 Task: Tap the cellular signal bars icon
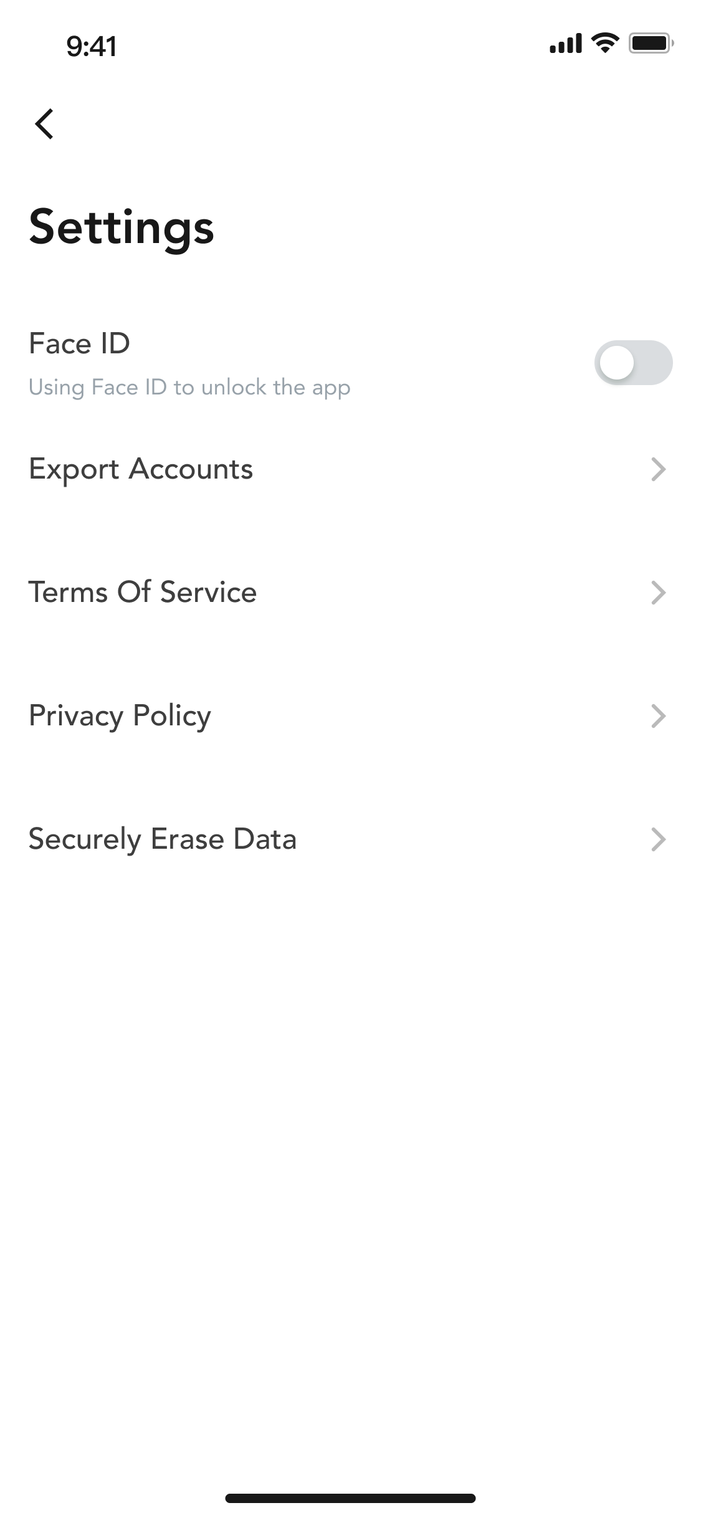pyautogui.click(x=565, y=44)
